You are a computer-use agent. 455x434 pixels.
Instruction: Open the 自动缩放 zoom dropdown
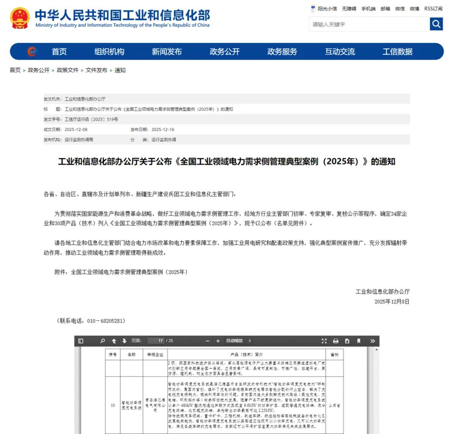coord(238,341)
